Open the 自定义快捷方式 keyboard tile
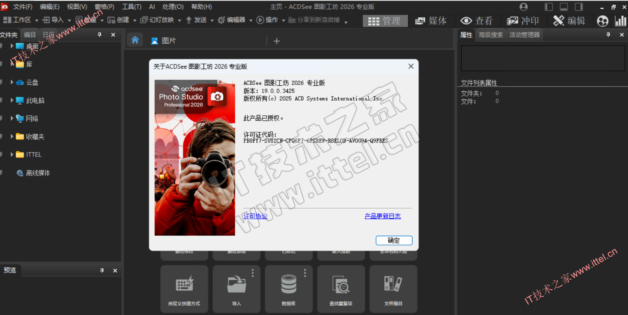 click(184, 288)
